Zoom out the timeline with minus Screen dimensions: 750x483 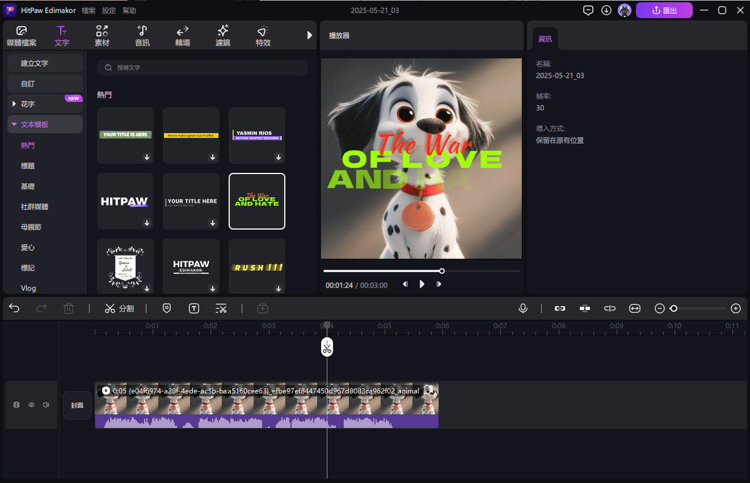[660, 308]
